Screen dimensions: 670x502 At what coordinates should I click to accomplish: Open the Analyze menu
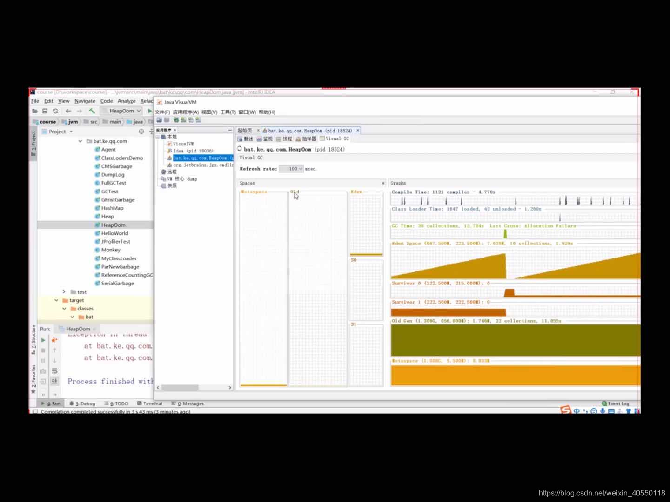click(127, 101)
